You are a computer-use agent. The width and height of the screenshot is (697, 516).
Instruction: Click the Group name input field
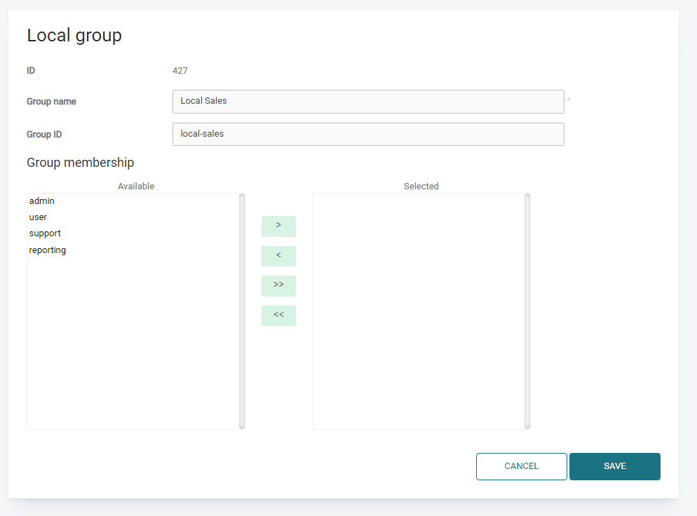(368, 102)
